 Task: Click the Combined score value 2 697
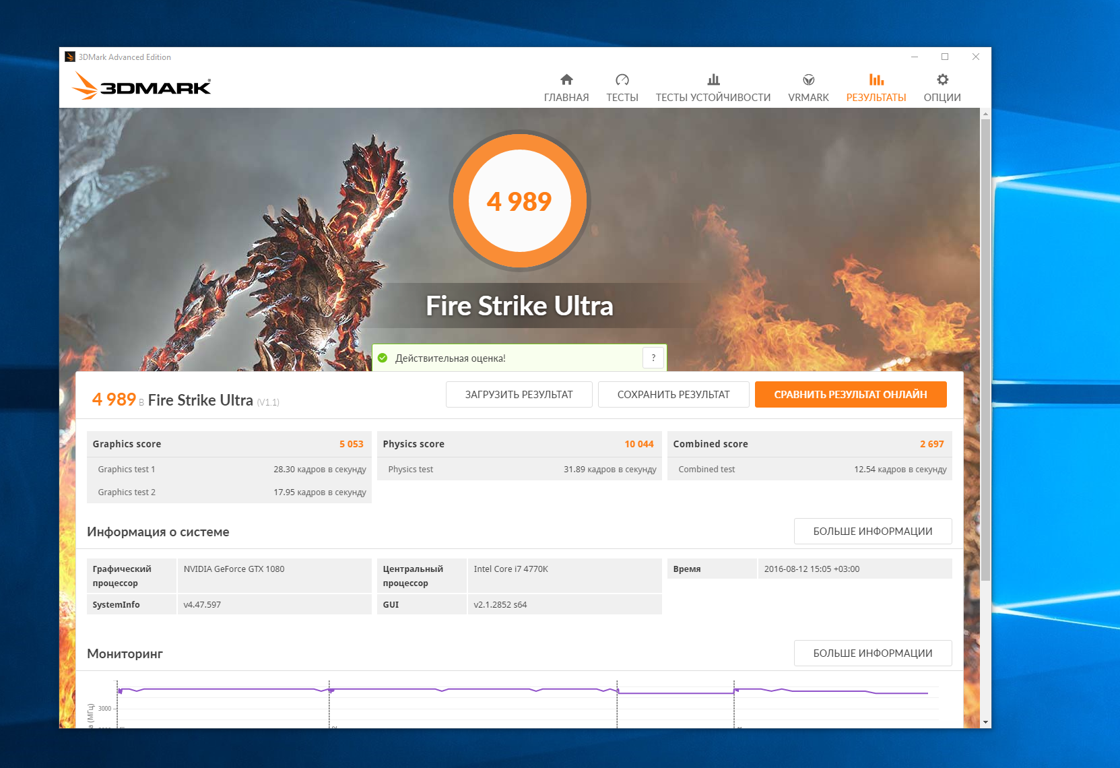click(x=932, y=444)
